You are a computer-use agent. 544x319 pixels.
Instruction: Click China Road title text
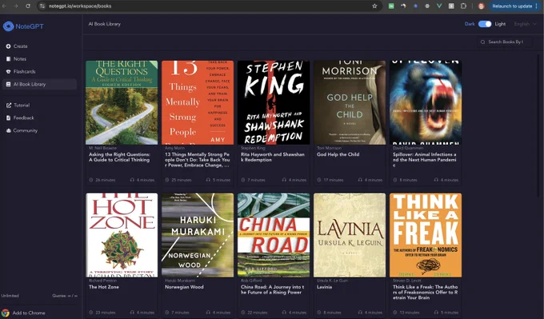[272, 289]
